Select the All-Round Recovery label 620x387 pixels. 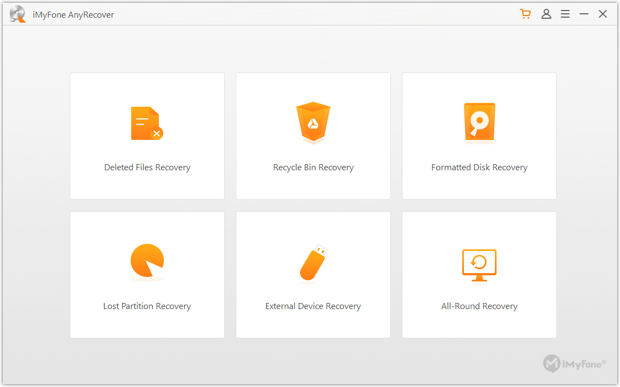(479, 306)
